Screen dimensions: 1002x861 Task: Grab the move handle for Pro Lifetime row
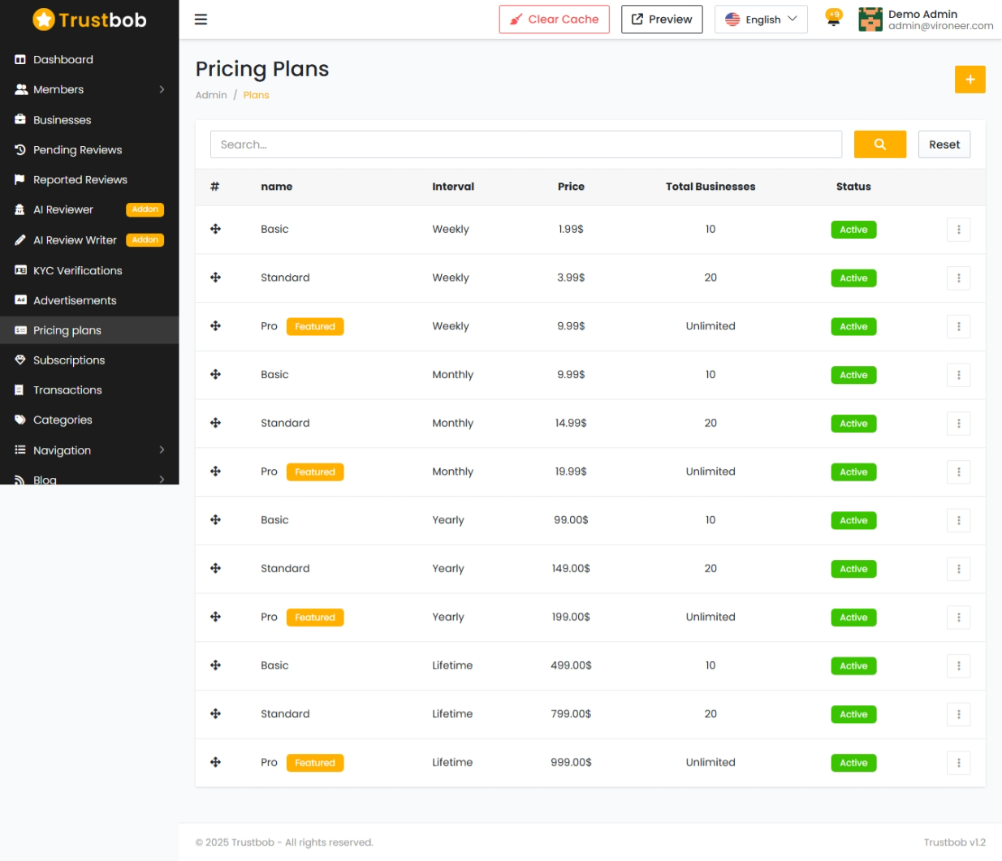[x=215, y=763]
